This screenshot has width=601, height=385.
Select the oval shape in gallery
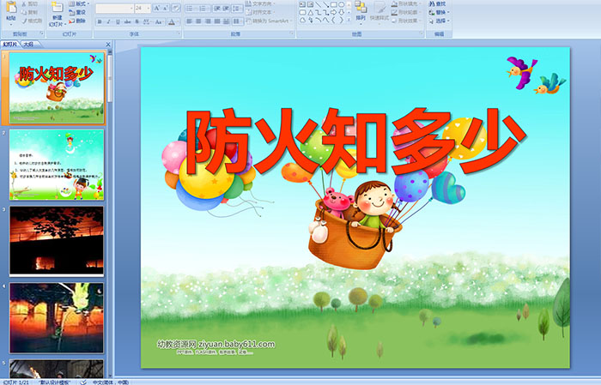pyautogui.click(x=342, y=4)
